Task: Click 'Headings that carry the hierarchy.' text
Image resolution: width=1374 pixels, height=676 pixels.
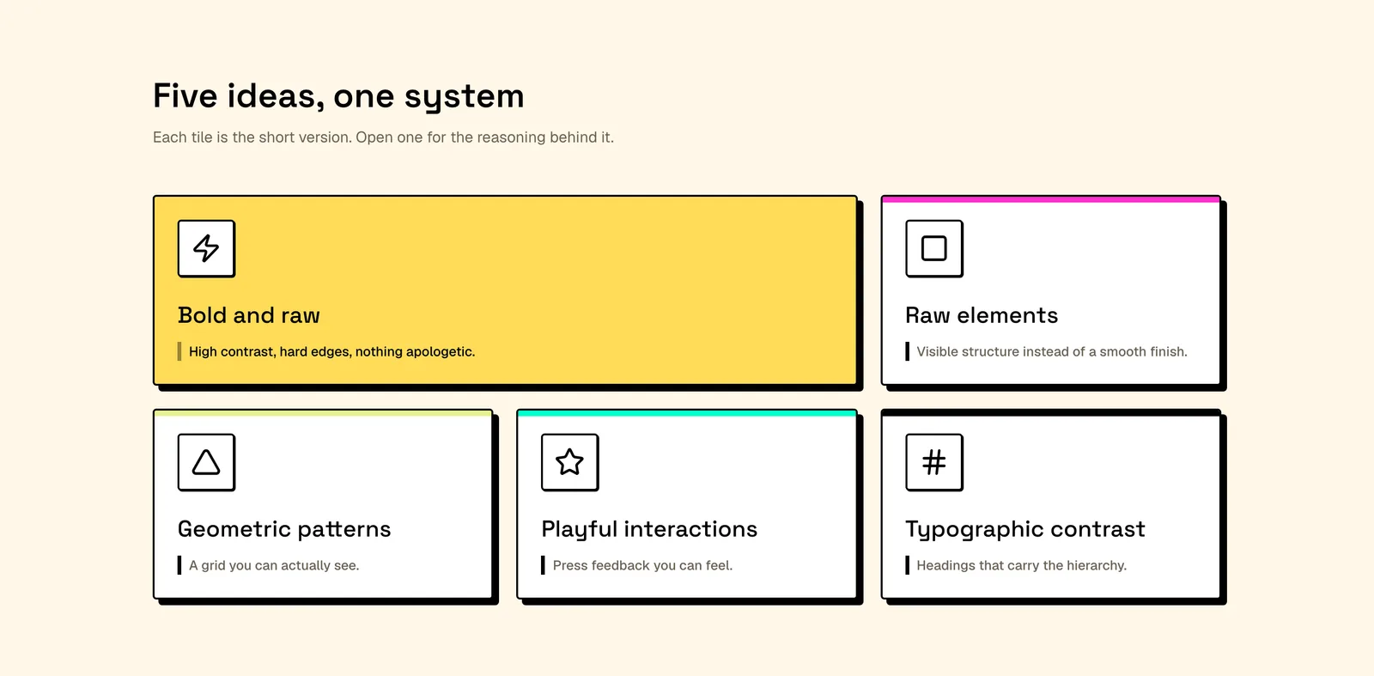Action: tap(1021, 565)
